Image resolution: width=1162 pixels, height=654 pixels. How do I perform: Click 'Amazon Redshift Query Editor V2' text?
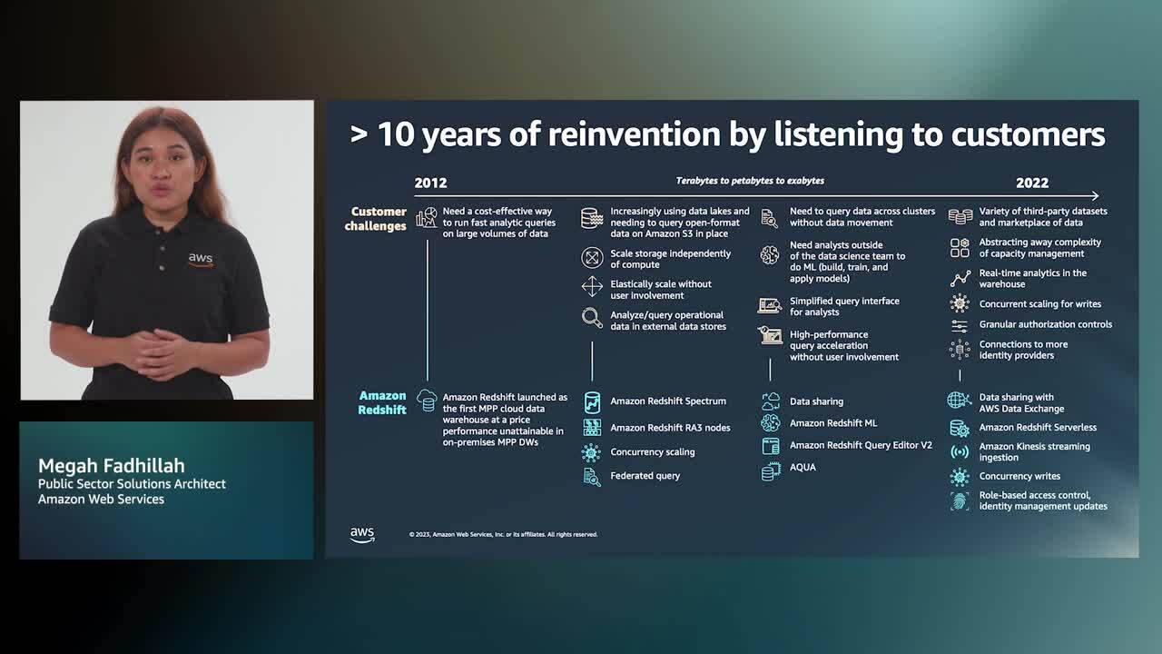click(861, 445)
